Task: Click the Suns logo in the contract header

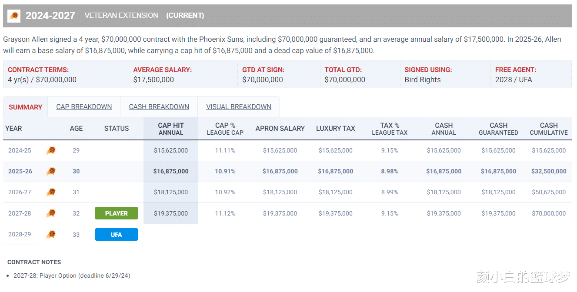Action: pos(14,16)
